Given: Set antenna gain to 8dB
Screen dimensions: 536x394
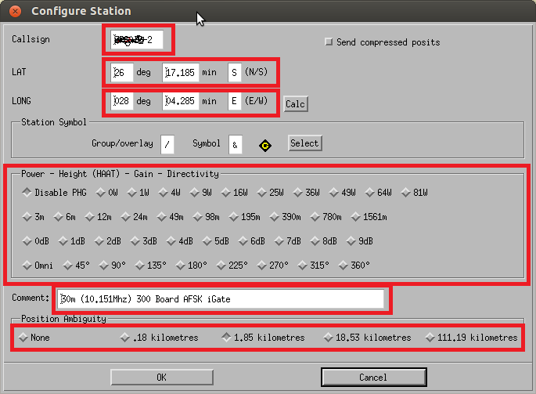Looking at the screenshot, I should (323, 241).
